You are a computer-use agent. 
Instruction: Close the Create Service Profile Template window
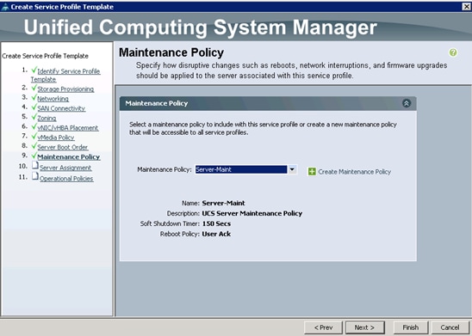[466, 6]
